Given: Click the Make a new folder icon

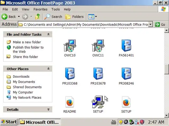Looking at the screenshot, I should 9,42.
